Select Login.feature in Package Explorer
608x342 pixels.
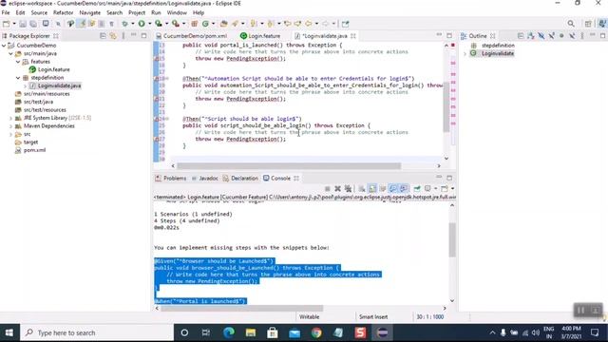53,69
